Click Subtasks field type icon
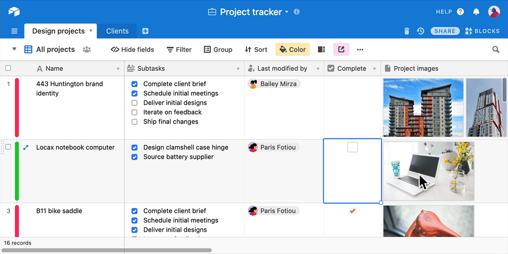Image resolution: width=508 pixels, height=254 pixels. coord(130,68)
